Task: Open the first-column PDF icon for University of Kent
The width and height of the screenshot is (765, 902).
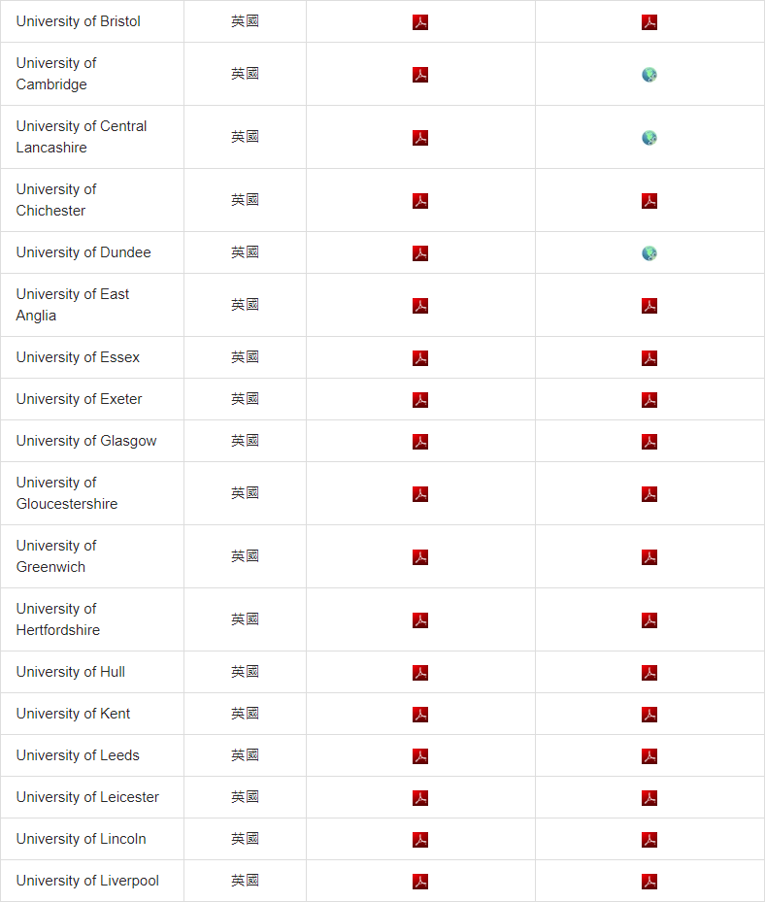Action: pyautogui.click(x=420, y=715)
